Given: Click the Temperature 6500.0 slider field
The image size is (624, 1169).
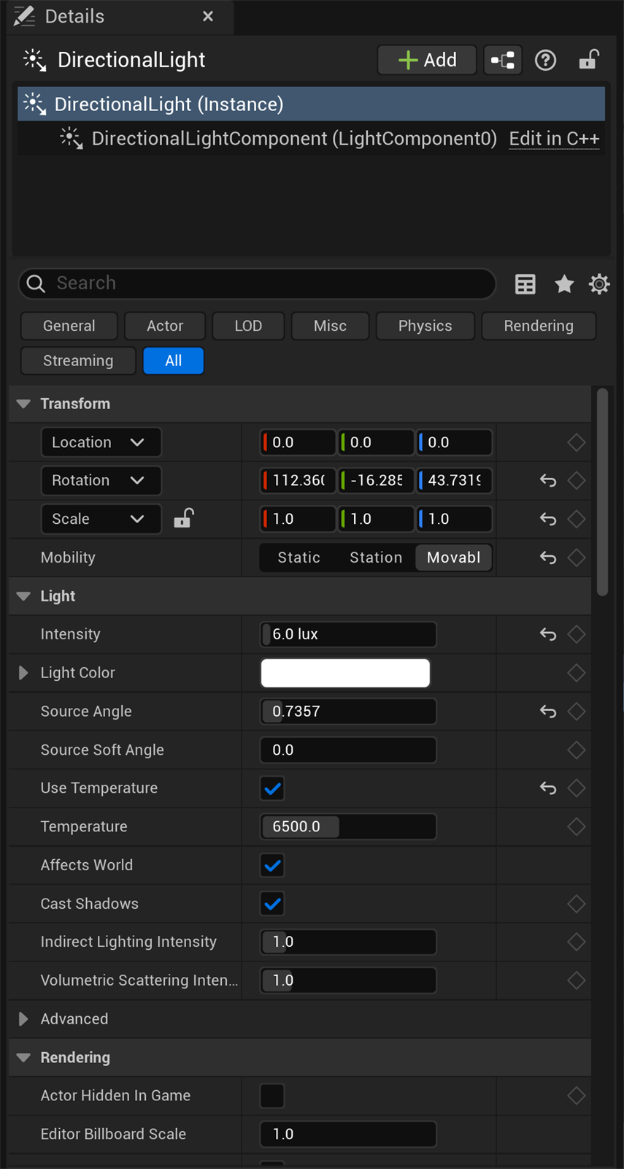Looking at the screenshot, I should coord(348,826).
